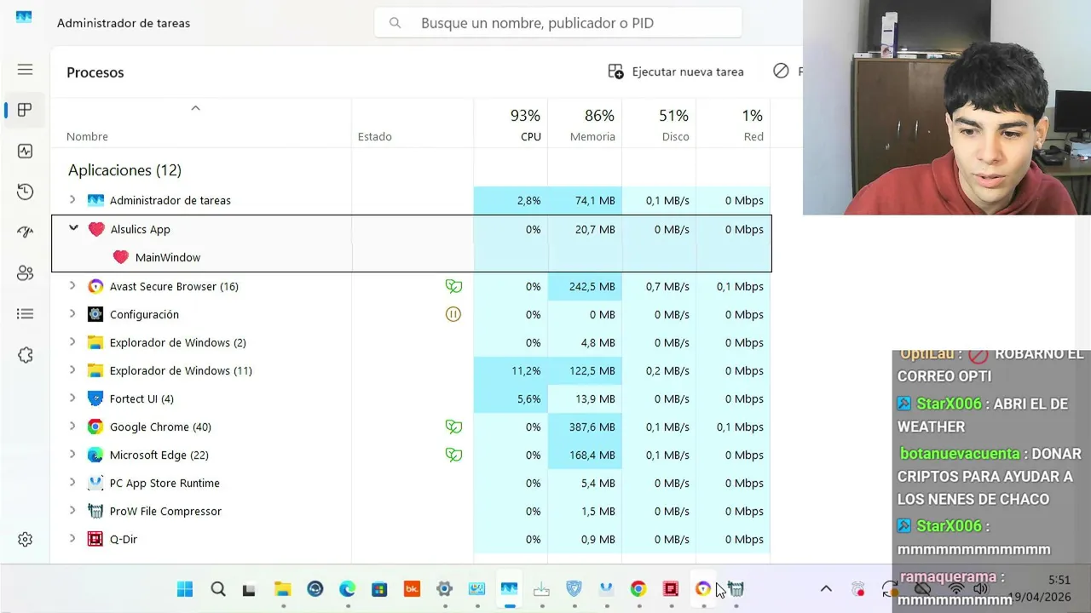Screen dimensions: 1091x613
Task: Click the 242,5 MB memory cell
Action: coord(585,286)
